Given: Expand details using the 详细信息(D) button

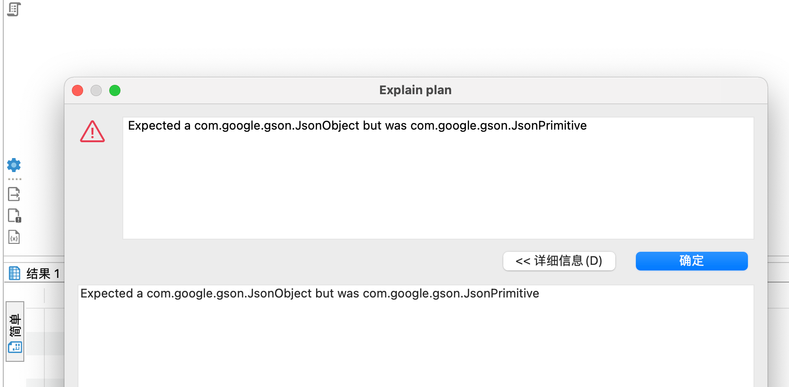Looking at the screenshot, I should point(559,261).
